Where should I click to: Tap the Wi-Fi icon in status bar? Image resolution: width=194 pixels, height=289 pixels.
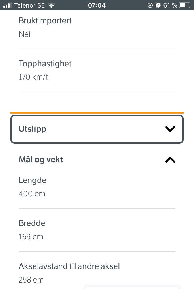coord(51,5)
